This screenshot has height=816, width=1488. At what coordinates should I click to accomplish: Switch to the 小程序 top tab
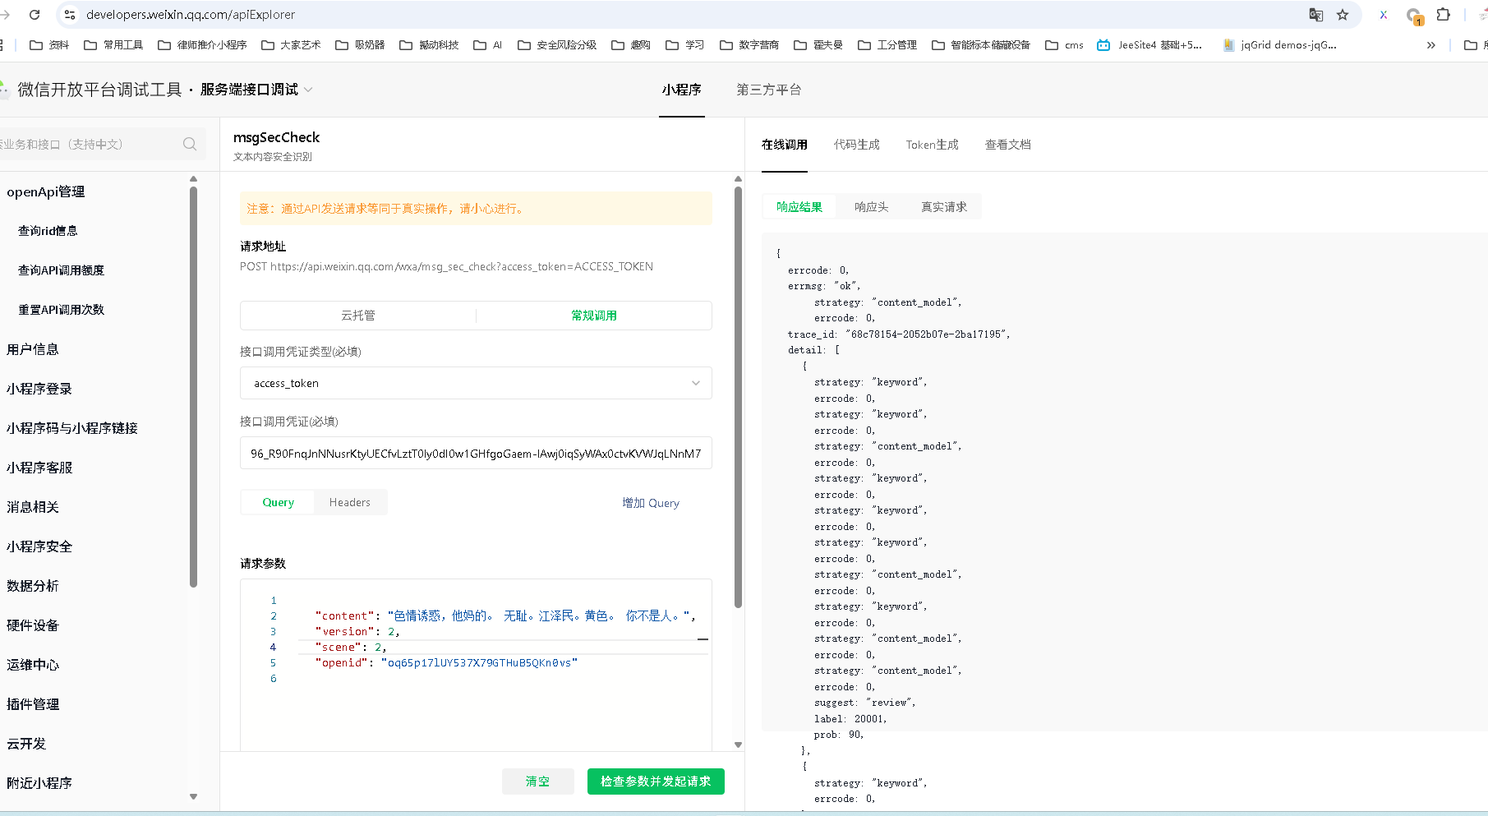pyautogui.click(x=682, y=90)
